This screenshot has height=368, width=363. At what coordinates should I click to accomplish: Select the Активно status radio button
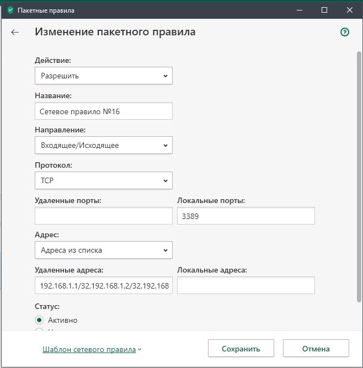[x=39, y=320]
